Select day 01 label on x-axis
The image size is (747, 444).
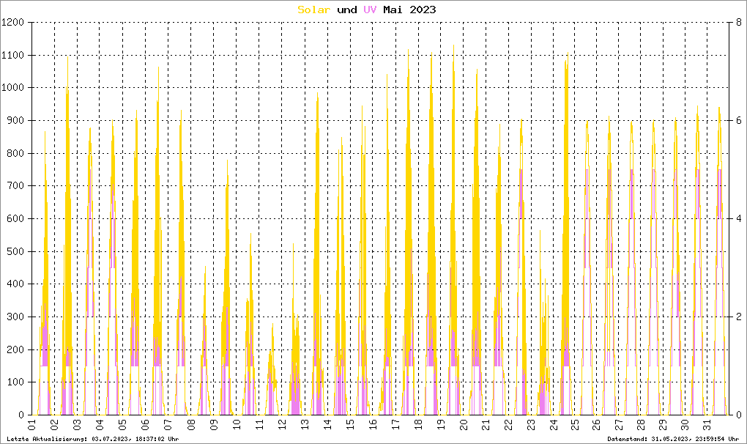(x=32, y=424)
